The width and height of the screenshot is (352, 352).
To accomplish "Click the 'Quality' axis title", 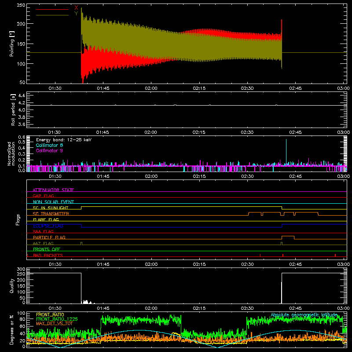I will pyautogui.click(x=11, y=286).
